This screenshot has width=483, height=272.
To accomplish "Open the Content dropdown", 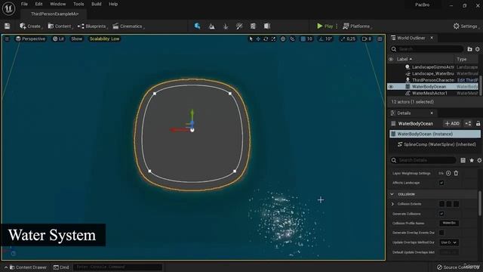I will [60, 26].
